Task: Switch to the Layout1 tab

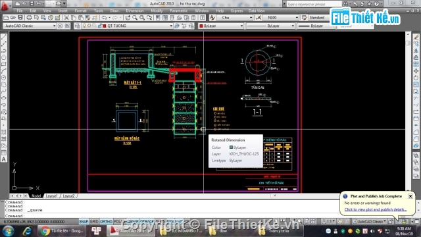Action: pyautogui.click(x=51, y=196)
